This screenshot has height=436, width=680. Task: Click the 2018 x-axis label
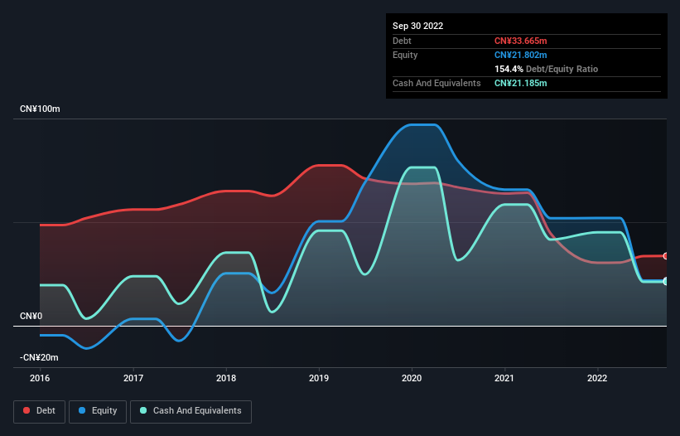[x=226, y=378]
